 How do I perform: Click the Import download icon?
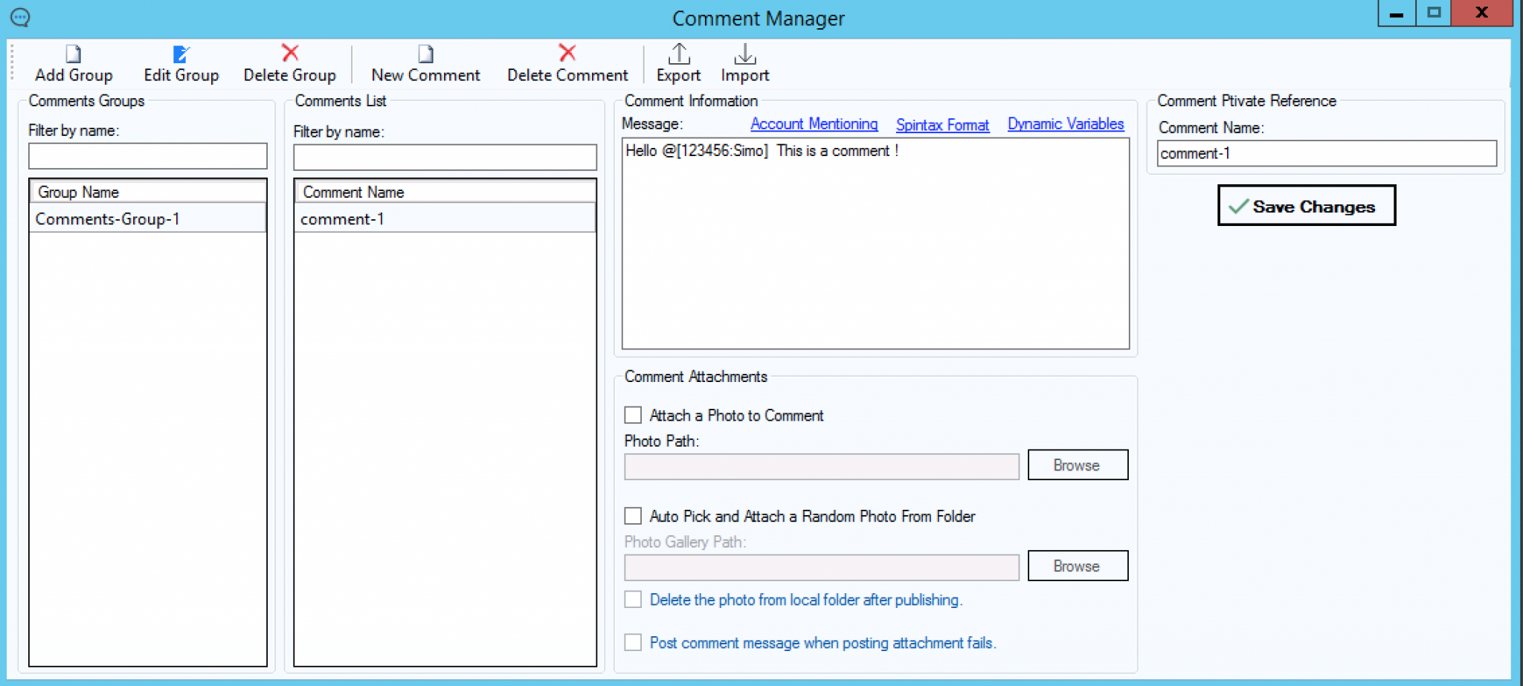click(744, 54)
